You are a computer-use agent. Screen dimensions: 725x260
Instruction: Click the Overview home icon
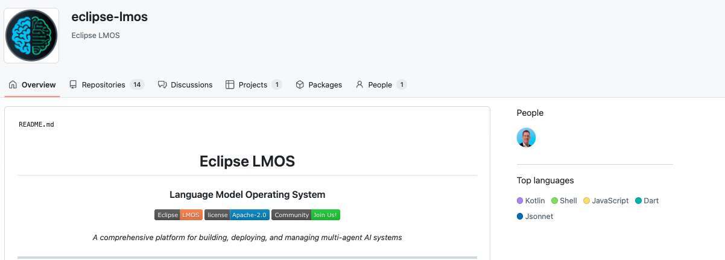13,85
